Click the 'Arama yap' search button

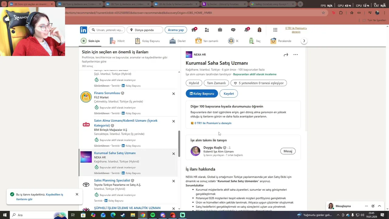click(x=176, y=30)
